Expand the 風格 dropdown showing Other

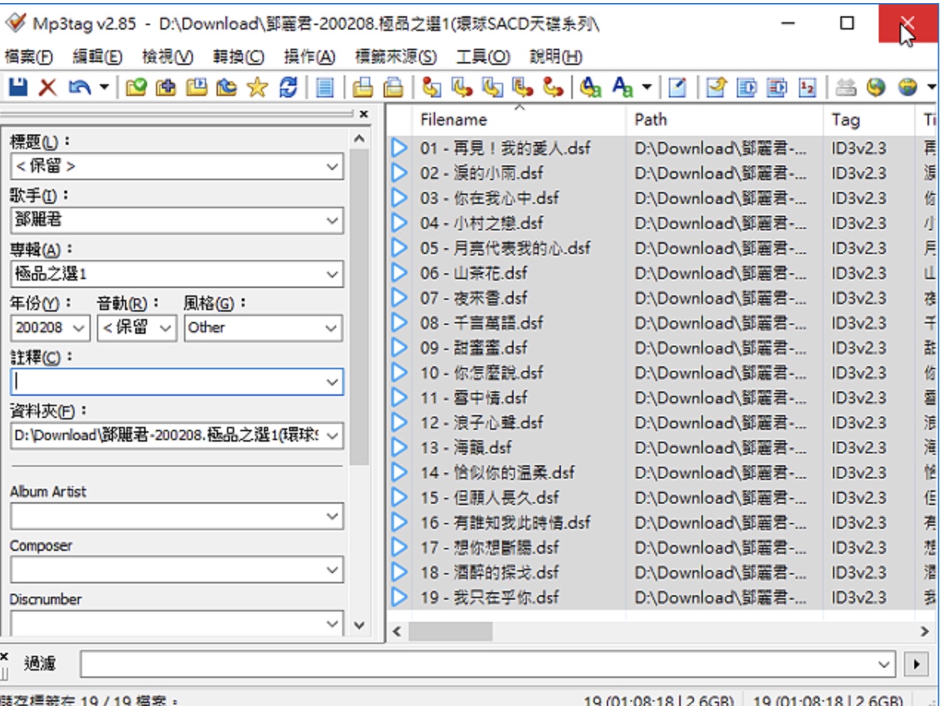(332, 328)
